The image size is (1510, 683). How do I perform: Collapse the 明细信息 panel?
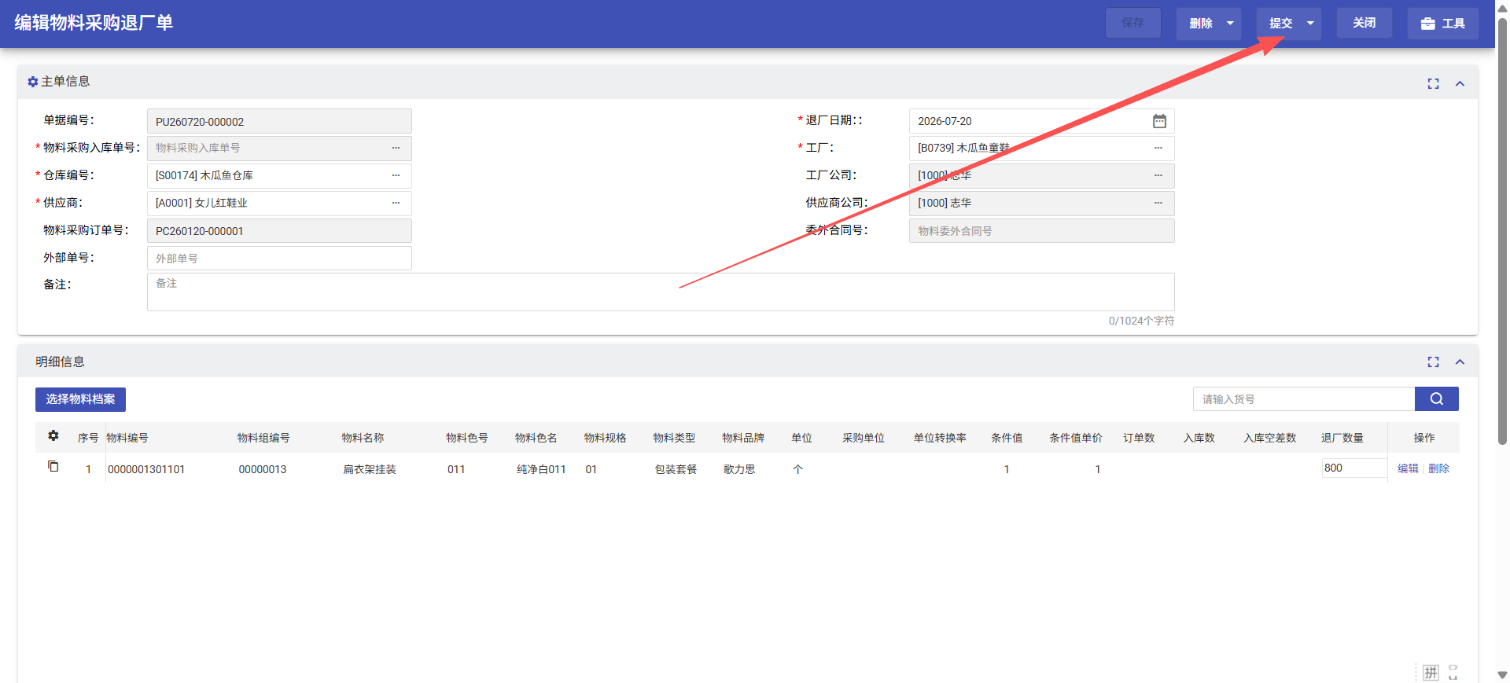coord(1460,362)
